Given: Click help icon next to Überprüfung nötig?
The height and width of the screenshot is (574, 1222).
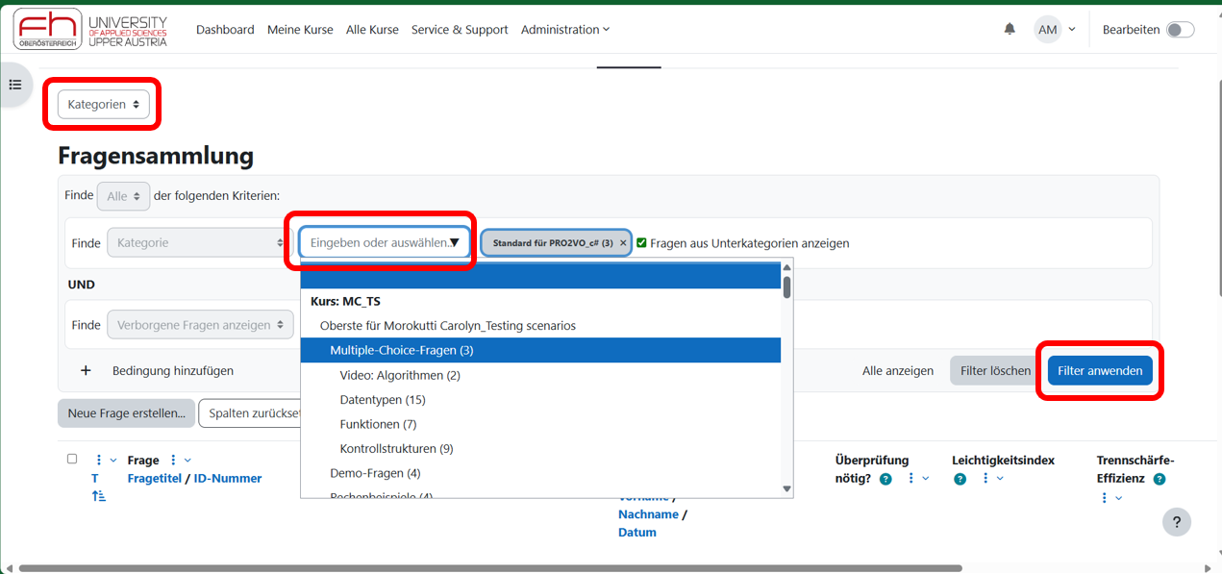Looking at the screenshot, I should 885,479.
